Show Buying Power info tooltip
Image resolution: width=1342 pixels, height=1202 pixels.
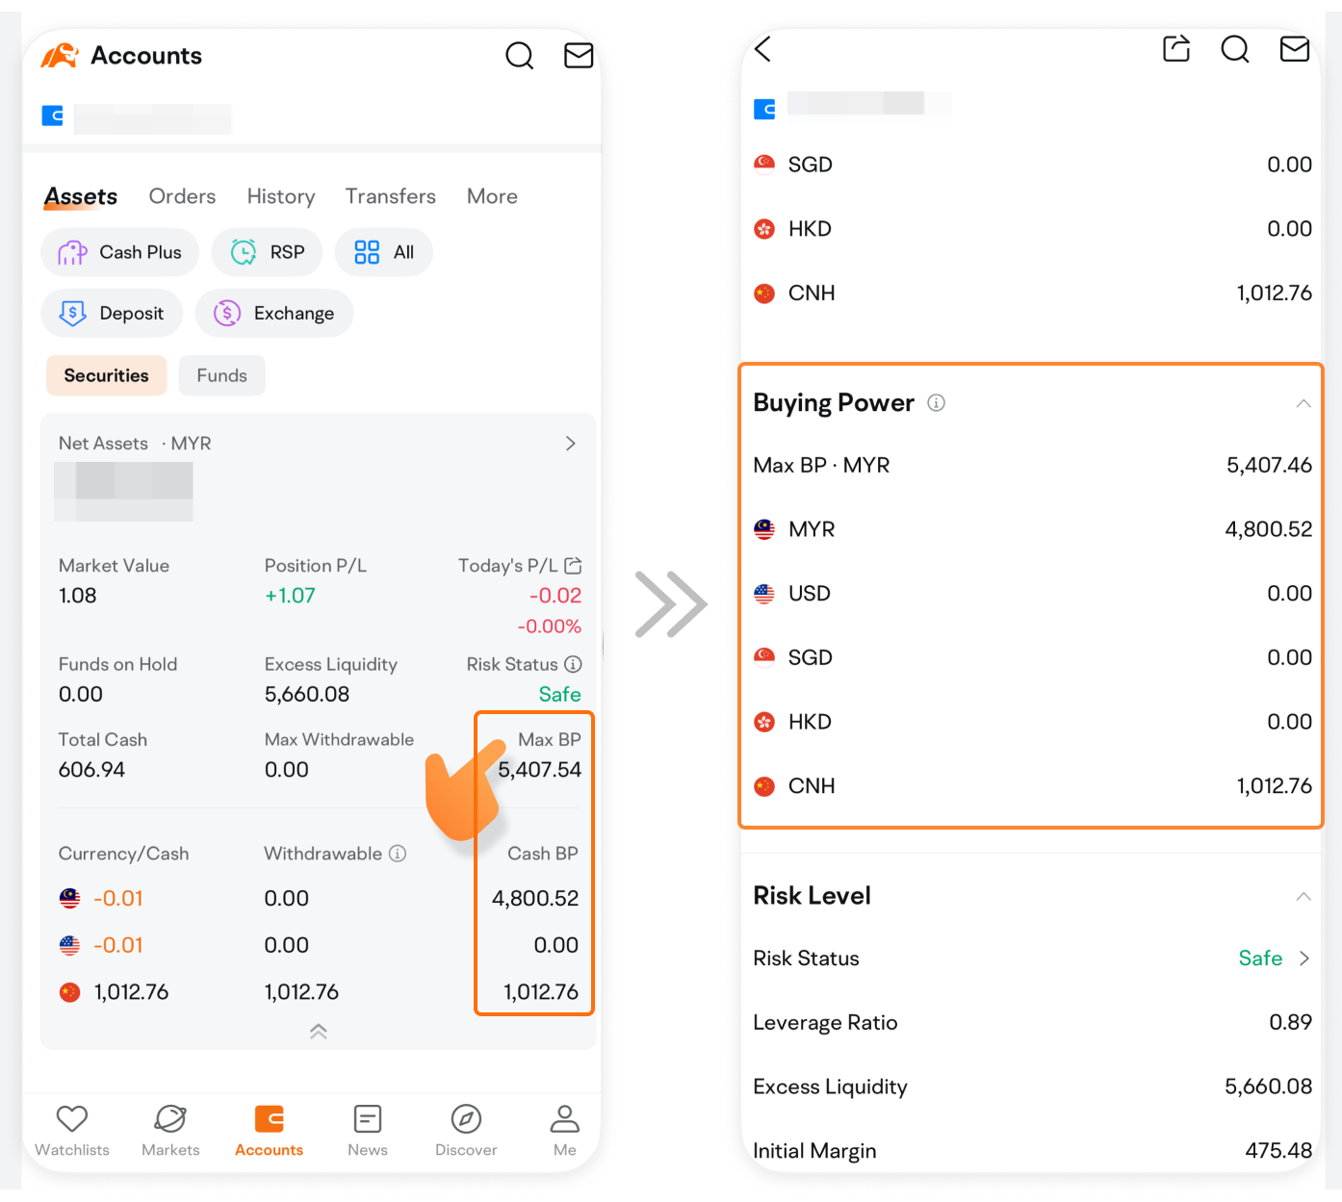(936, 403)
